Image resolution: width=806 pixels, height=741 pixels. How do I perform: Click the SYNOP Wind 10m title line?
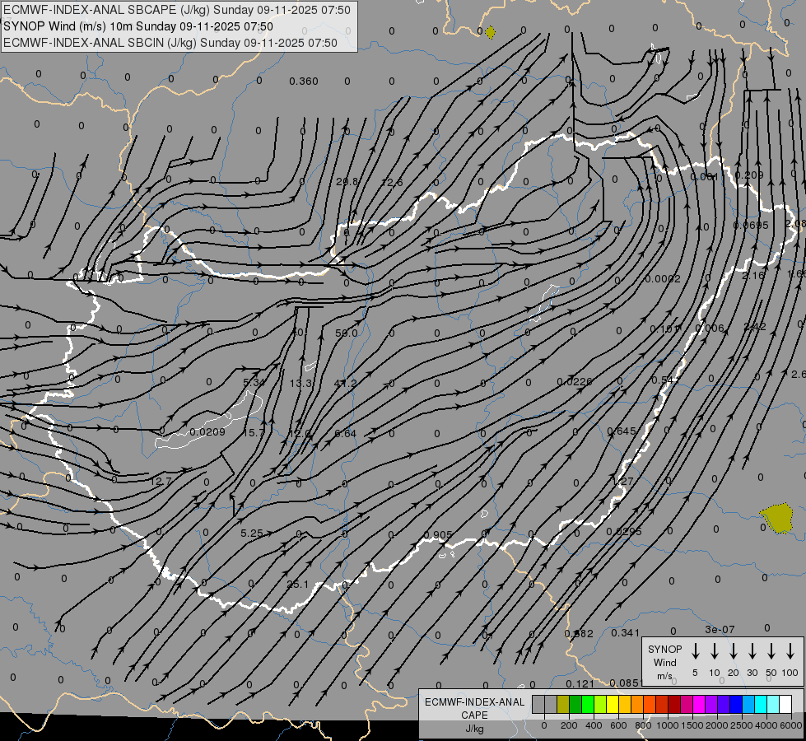point(138,26)
